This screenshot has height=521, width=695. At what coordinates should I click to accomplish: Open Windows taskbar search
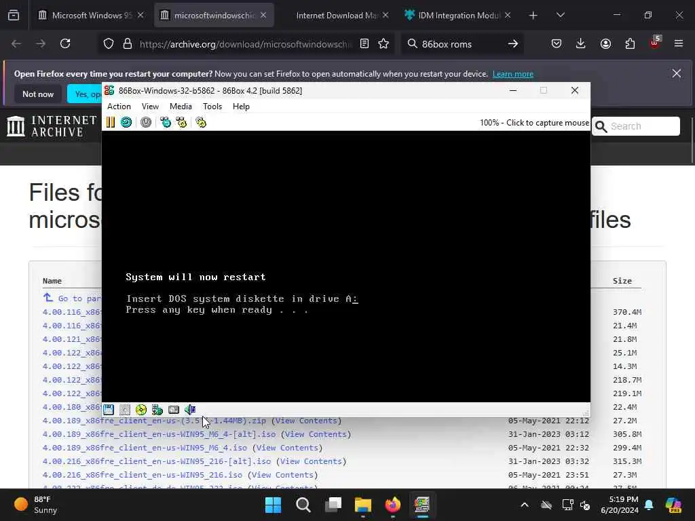[303, 505]
